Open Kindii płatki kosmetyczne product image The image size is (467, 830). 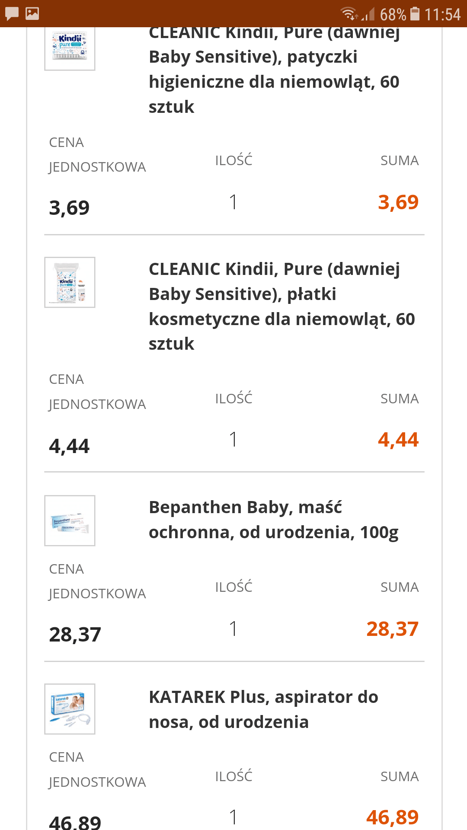click(70, 283)
